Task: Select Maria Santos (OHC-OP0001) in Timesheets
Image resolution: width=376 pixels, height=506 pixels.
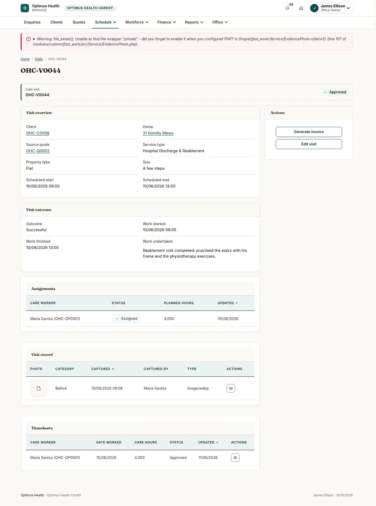Action: pyautogui.click(x=55, y=458)
